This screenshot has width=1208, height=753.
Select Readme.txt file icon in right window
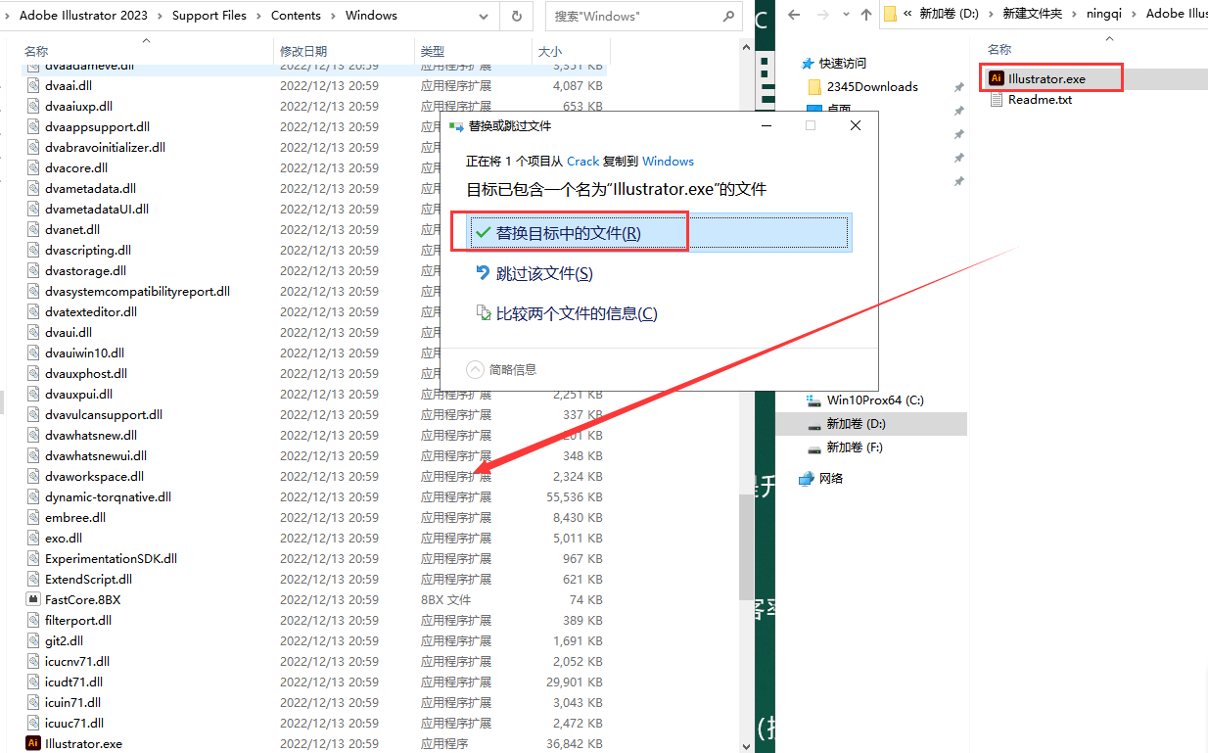tap(997, 99)
